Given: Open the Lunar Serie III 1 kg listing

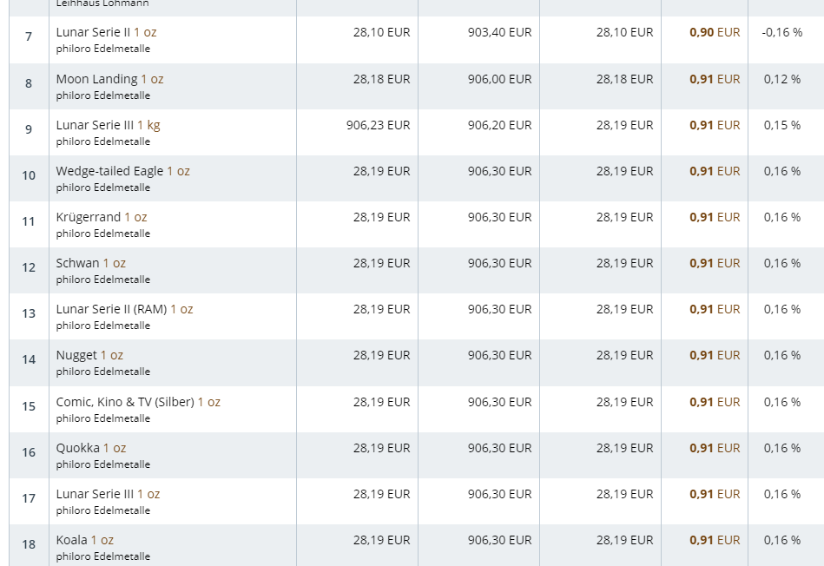Looking at the screenshot, I should click(108, 125).
